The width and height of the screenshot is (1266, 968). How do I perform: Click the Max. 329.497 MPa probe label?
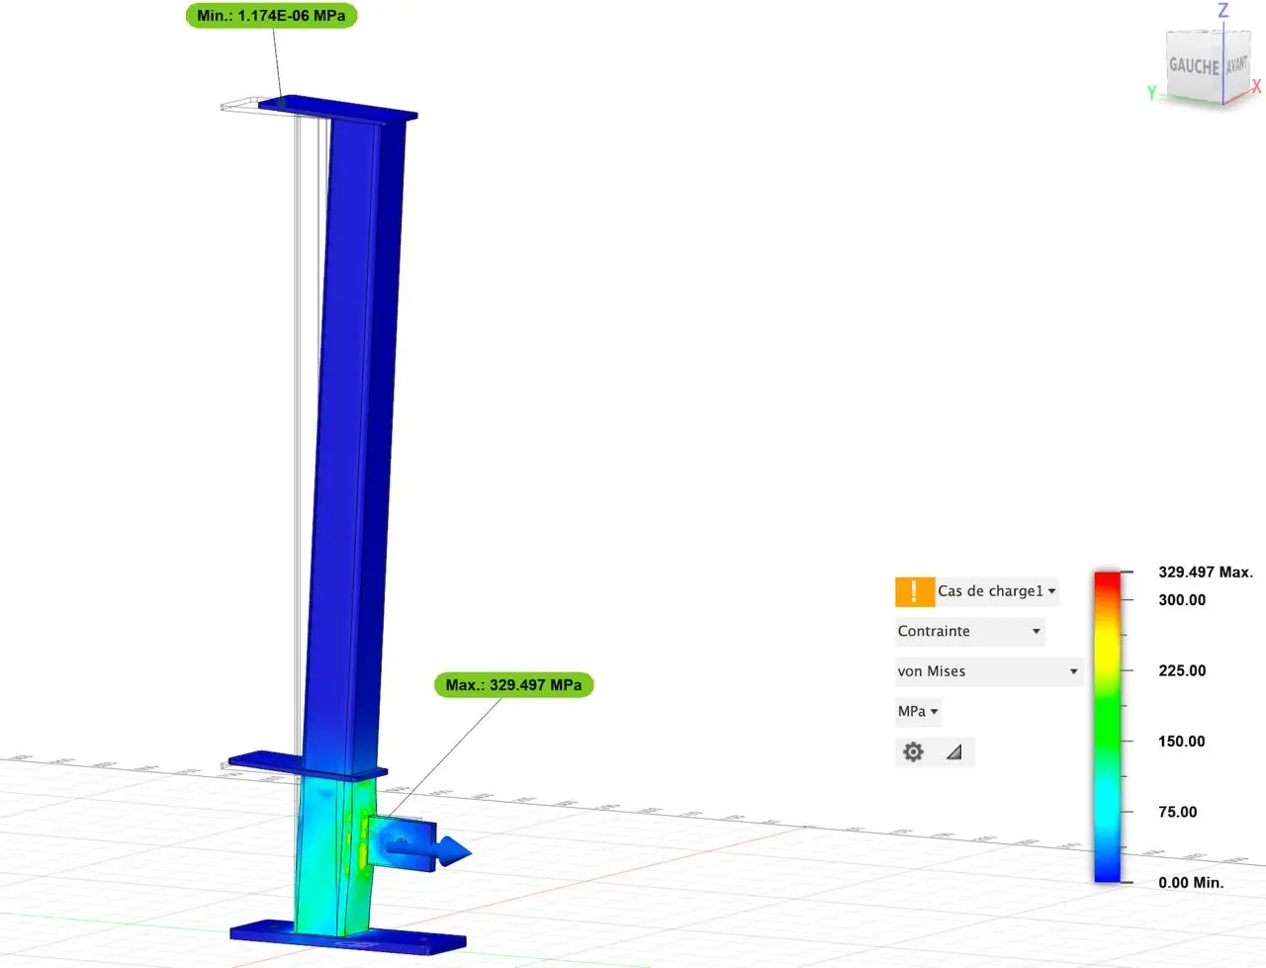513,685
